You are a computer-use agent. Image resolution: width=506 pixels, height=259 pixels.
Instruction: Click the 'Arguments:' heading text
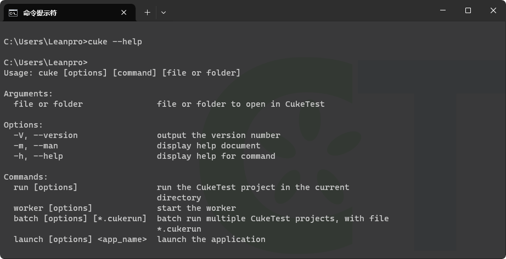click(x=28, y=94)
